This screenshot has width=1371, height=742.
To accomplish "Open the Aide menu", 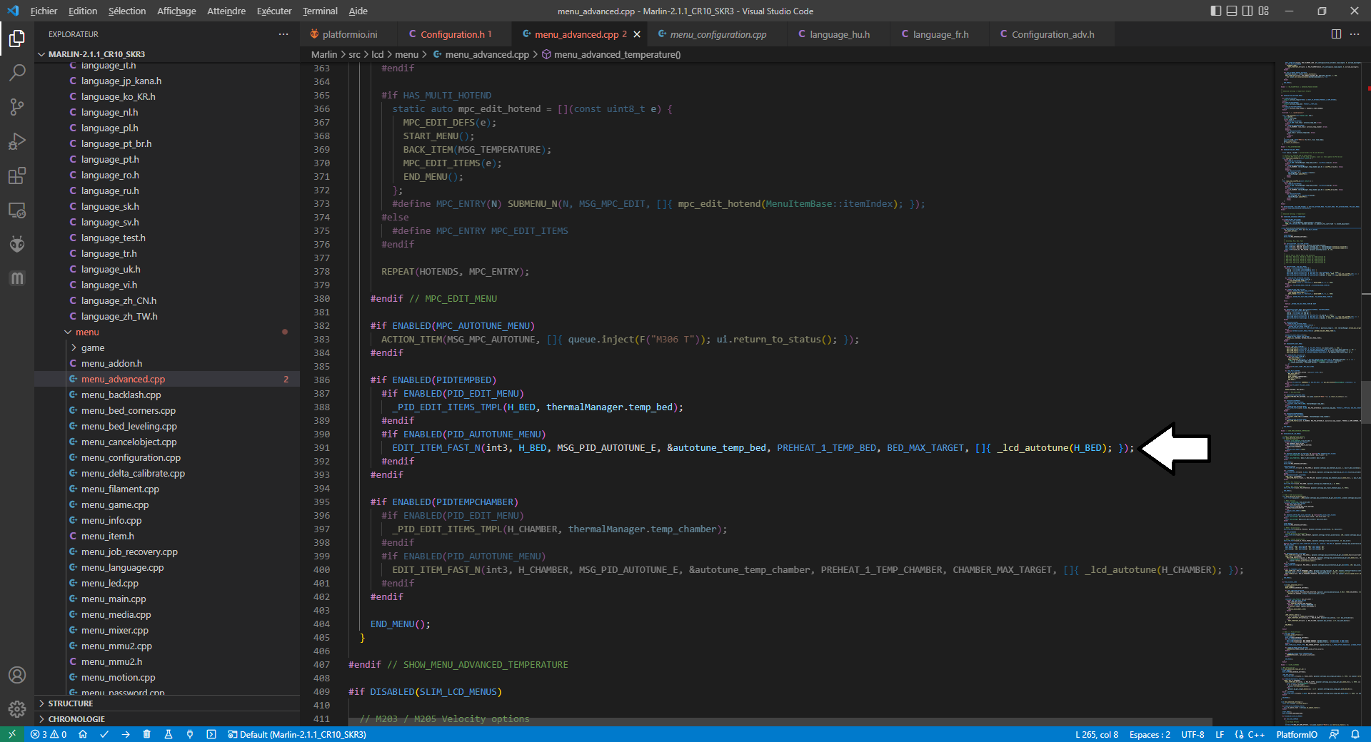I will coord(358,11).
